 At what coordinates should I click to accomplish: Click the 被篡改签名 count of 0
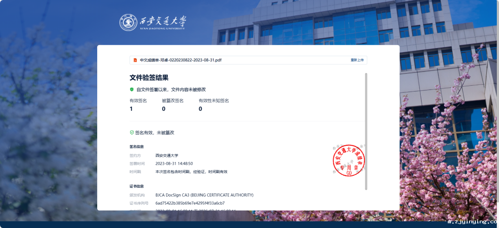(164, 109)
